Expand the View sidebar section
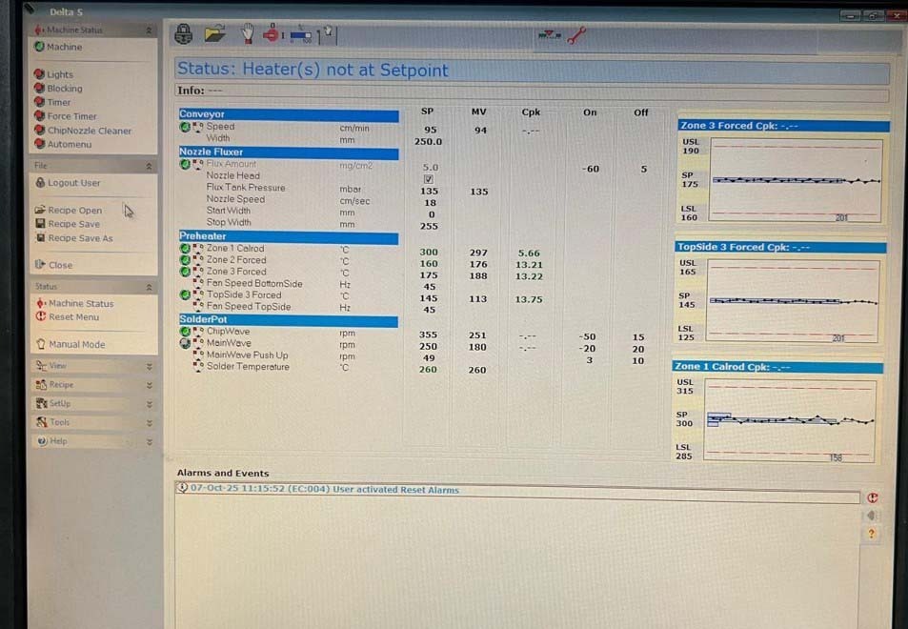This screenshot has width=908, height=629. pos(92,366)
